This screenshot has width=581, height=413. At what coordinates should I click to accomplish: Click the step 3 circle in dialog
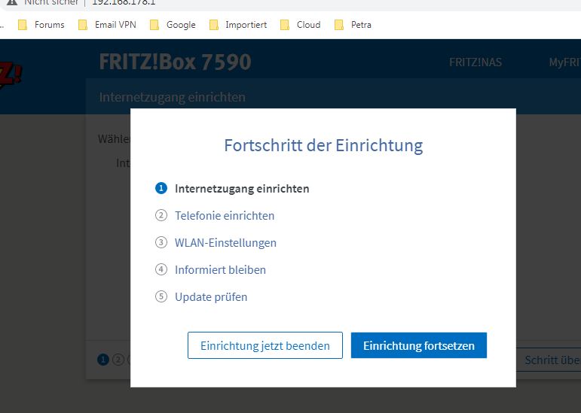coord(161,242)
